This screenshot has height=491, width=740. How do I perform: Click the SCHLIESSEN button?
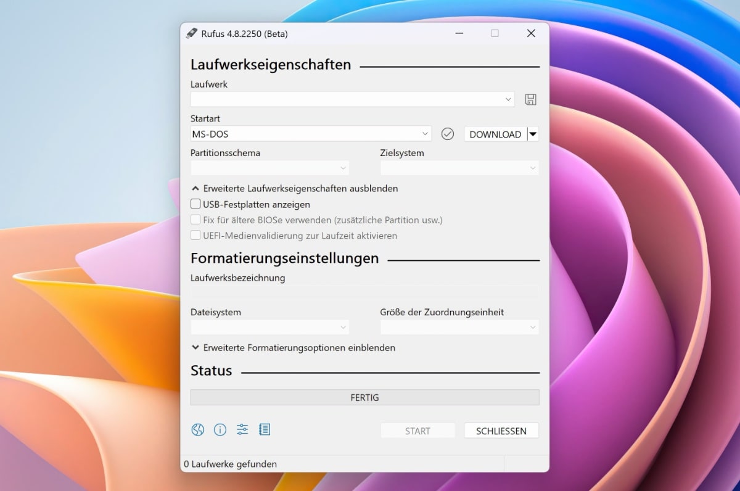[501, 431]
